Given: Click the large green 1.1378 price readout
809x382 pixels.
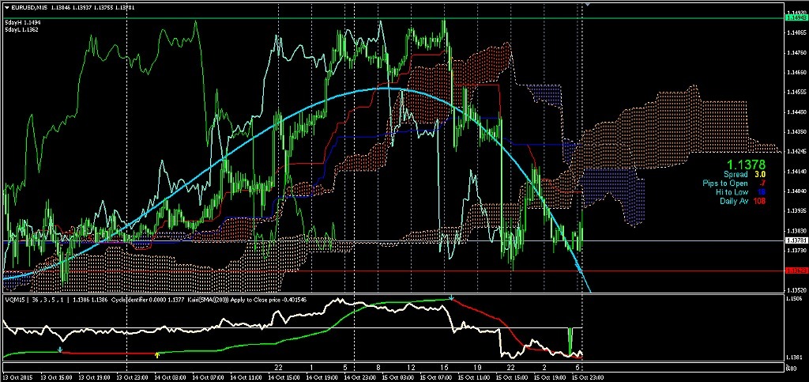Looking at the screenshot, I should [746, 165].
